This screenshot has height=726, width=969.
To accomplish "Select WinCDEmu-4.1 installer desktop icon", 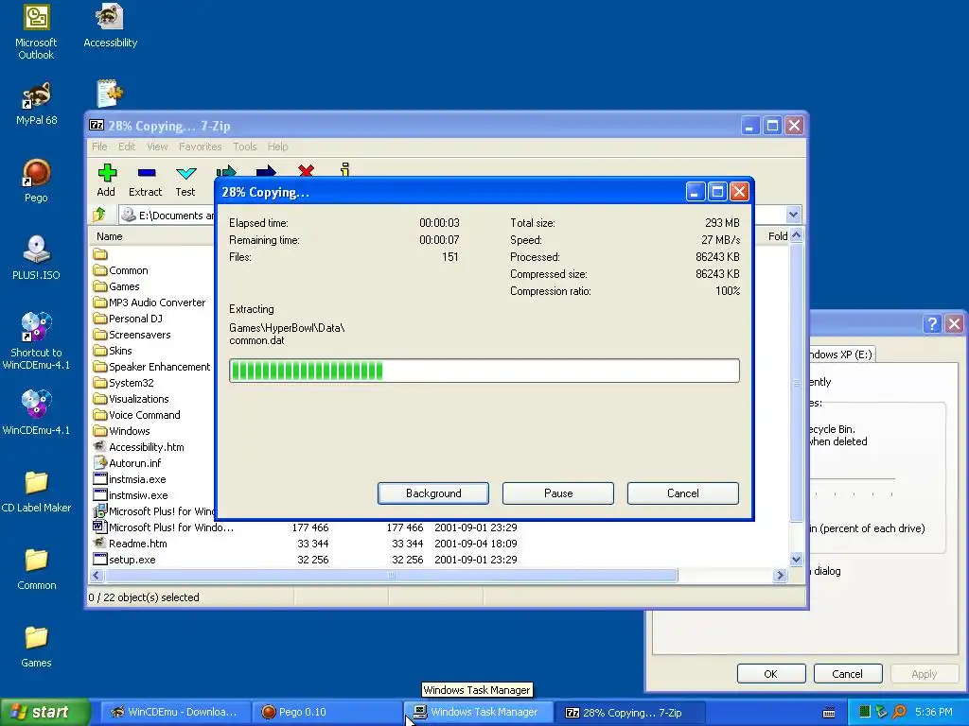I will 36,412.
